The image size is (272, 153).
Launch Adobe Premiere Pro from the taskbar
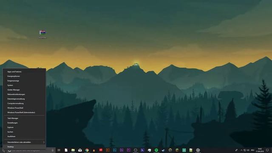click(x=128, y=150)
